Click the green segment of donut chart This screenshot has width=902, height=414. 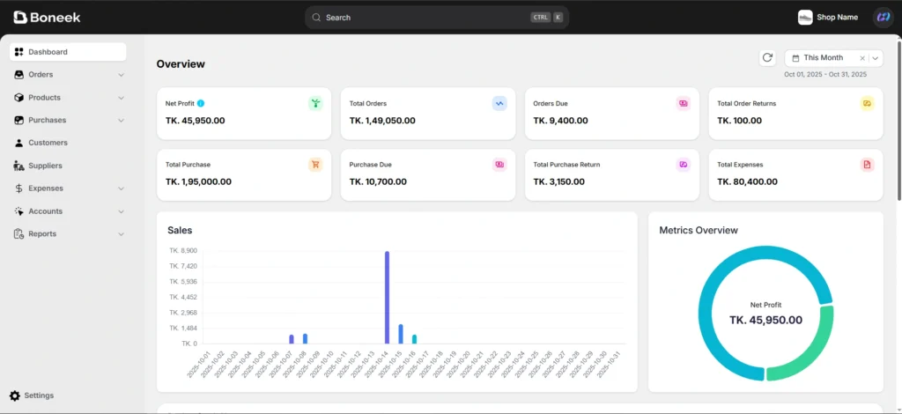(x=803, y=352)
